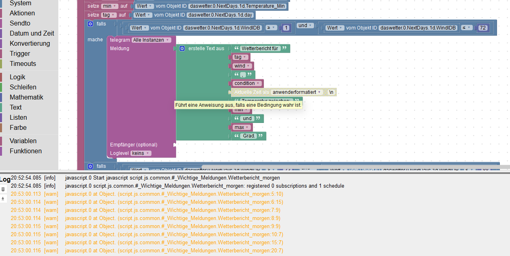Edit the Wetterbericht für text field
Viewport: 510px width, 256px height.
[x=260, y=49]
